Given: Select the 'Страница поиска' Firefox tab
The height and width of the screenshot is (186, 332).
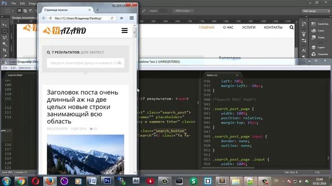Looking at the screenshot, I should pos(66,10).
